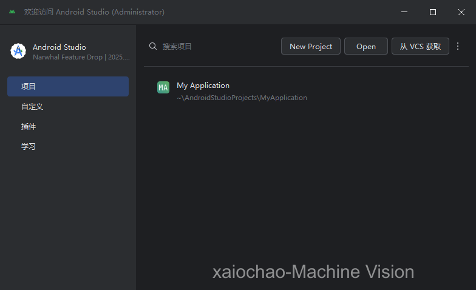Close the Android Studio welcome window
The height and width of the screenshot is (290, 476).
tap(461, 12)
